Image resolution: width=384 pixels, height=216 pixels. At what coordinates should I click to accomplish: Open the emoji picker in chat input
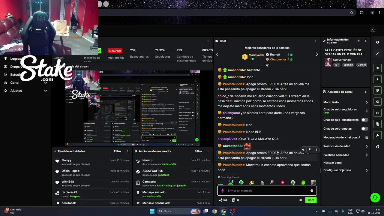312,190
